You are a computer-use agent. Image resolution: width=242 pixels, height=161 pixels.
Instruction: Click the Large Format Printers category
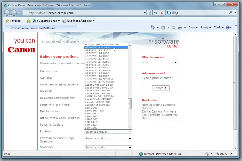point(55,104)
